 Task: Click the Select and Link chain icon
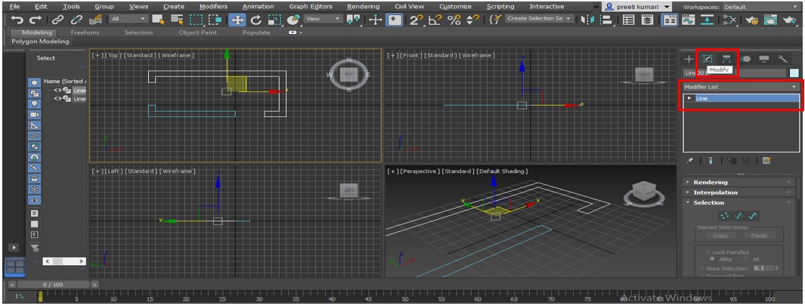pos(58,20)
